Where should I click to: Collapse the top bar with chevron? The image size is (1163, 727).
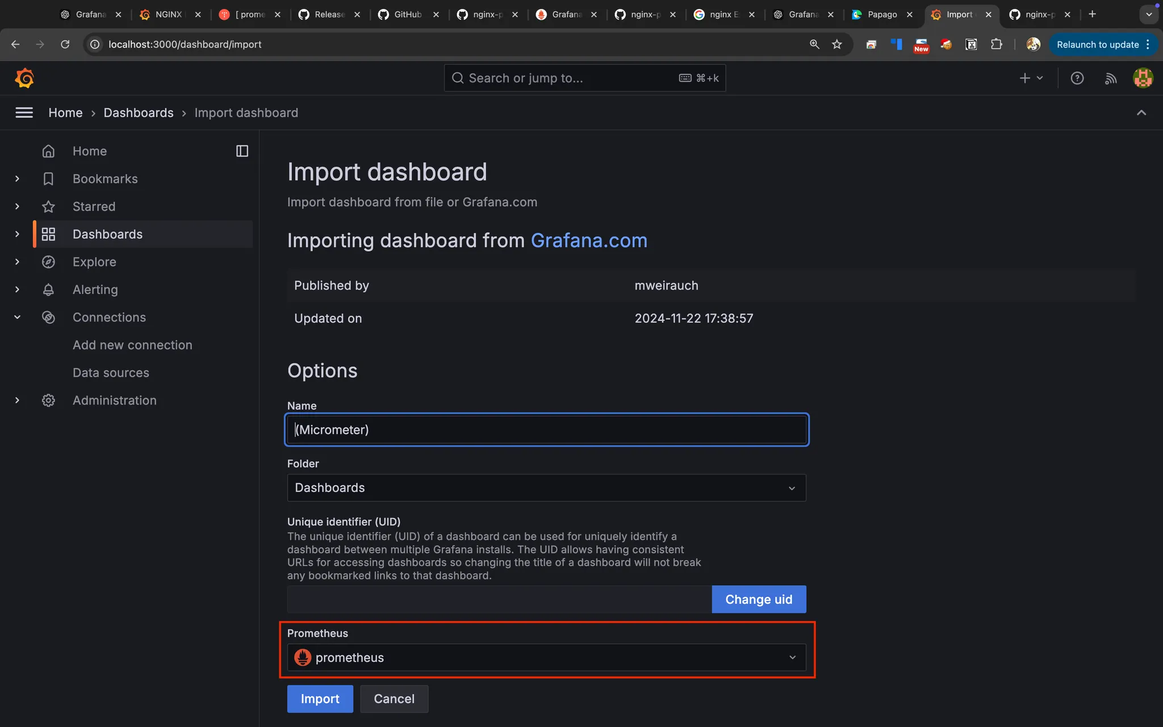[1141, 112]
